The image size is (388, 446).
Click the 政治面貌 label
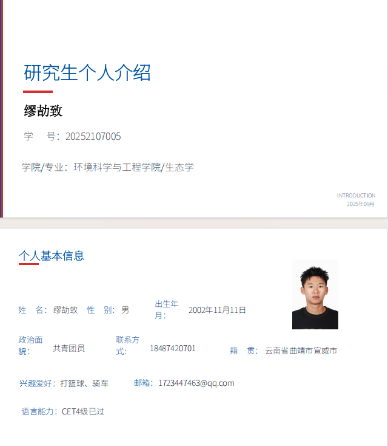click(30, 345)
